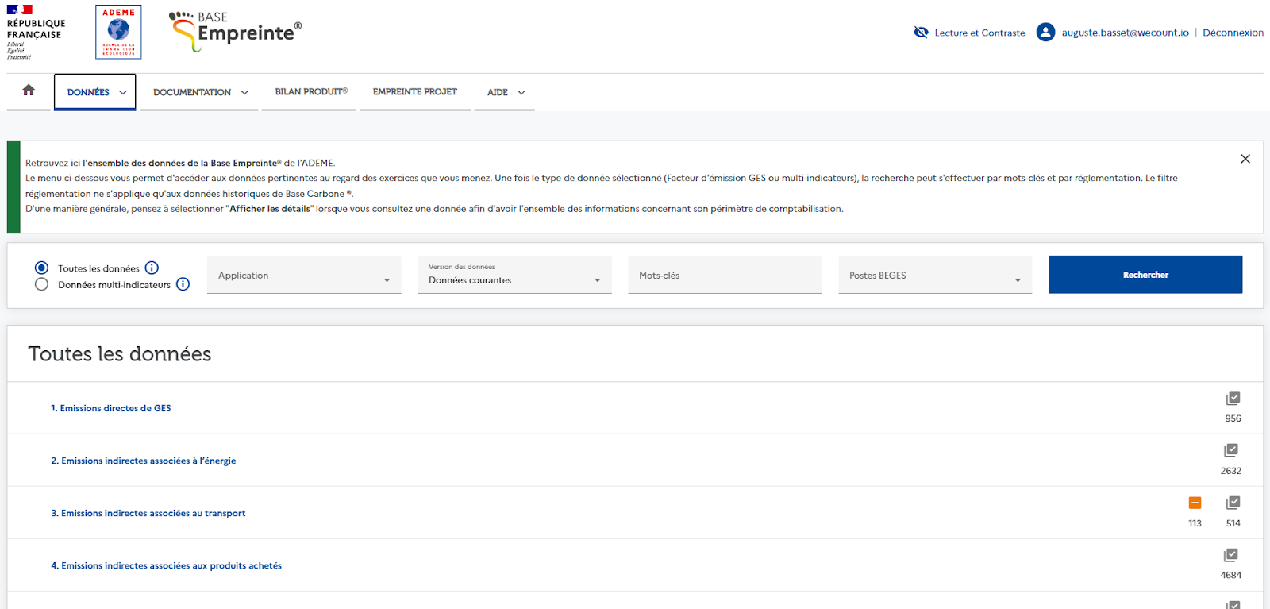Click orange minus icon in transport row
The height and width of the screenshot is (609, 1270).
tap(1195, 503)
